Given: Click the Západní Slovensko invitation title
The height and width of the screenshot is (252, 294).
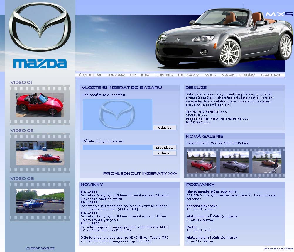Looking at the screenshot, I should (202, 206).
